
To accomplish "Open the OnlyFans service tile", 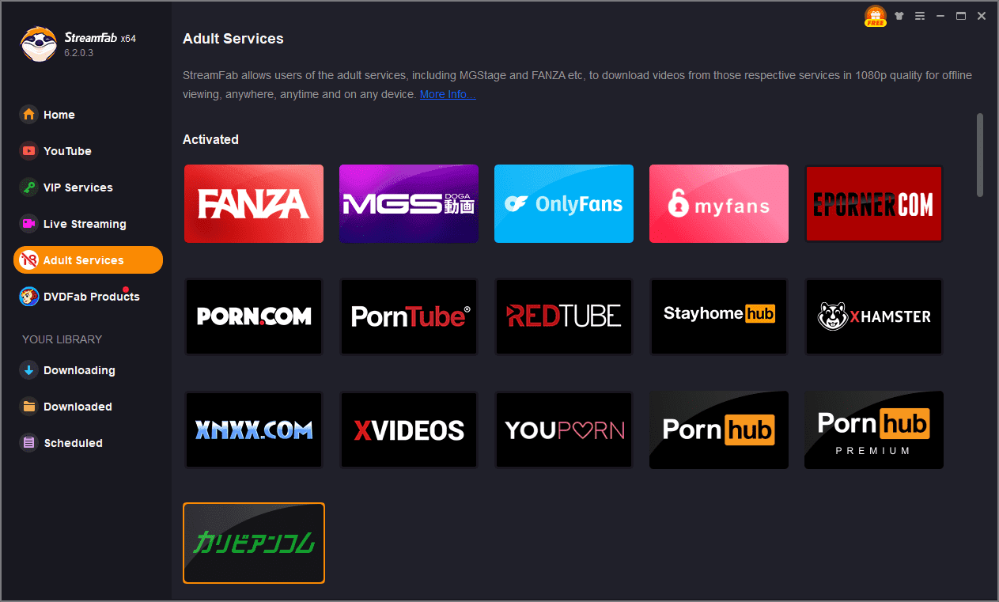I will [x=564, y=203].
